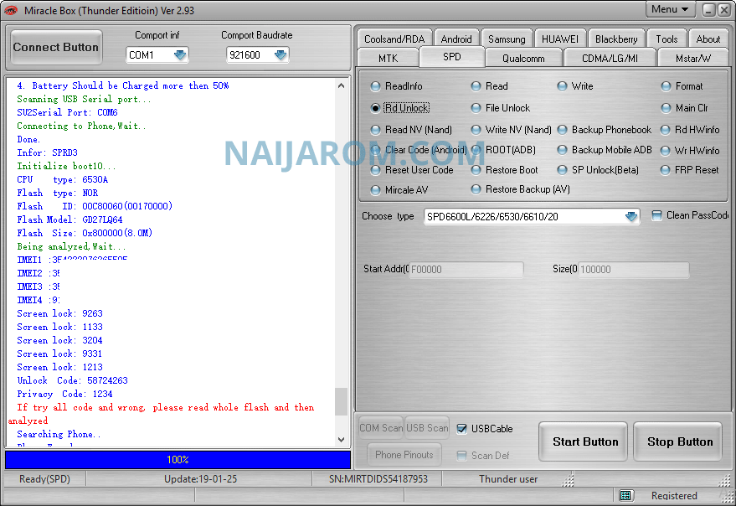Switch to the Samsung tab
The image size is (736, 506).
tap(507, 39)
